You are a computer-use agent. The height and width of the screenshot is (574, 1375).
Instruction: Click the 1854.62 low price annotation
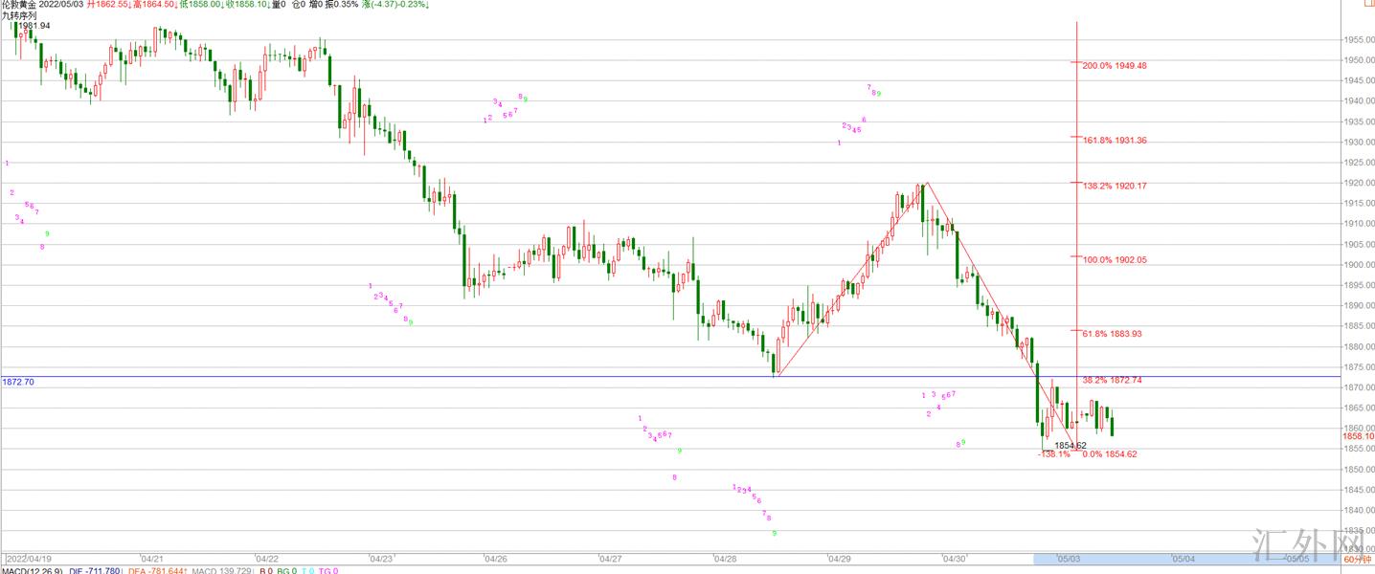1070,446
